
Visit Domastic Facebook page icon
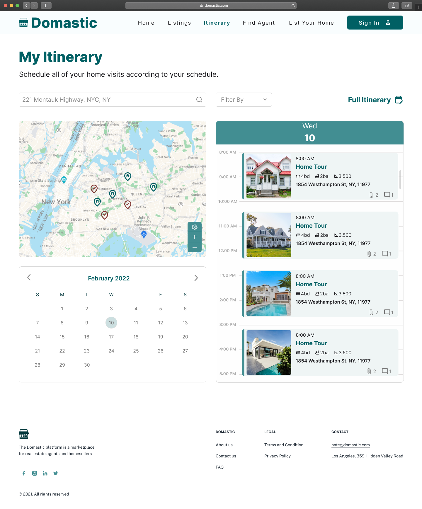(x=24, y=473)
